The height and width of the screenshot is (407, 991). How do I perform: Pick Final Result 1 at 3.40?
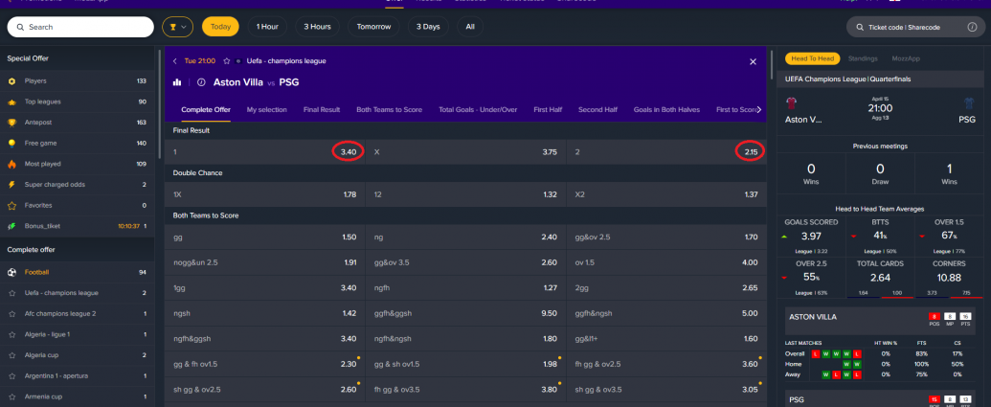point(265,152)
